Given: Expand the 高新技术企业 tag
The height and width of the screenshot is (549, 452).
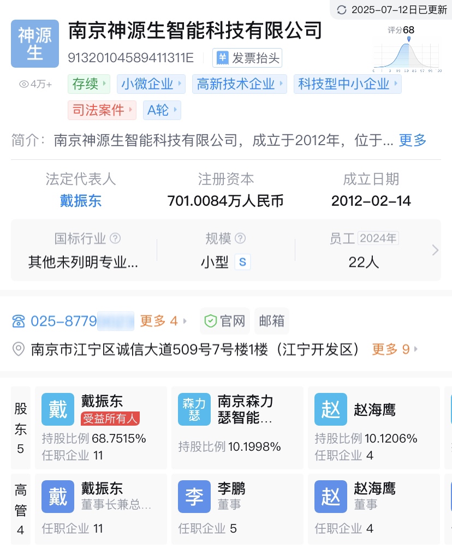Looking at the screenshot, I should pos(240,84).
